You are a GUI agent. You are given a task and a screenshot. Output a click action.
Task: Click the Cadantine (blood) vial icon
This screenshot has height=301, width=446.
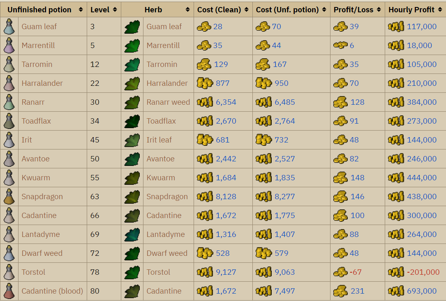(9, 291)
